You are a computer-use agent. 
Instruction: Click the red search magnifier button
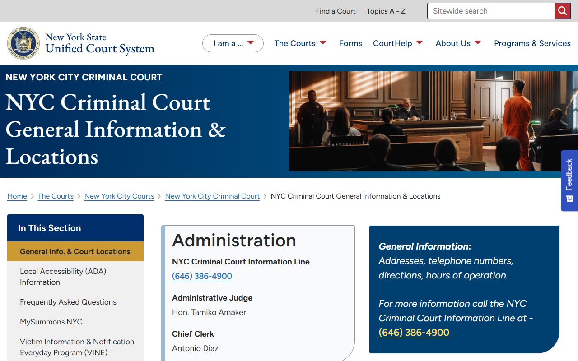(x=562, y=11)
